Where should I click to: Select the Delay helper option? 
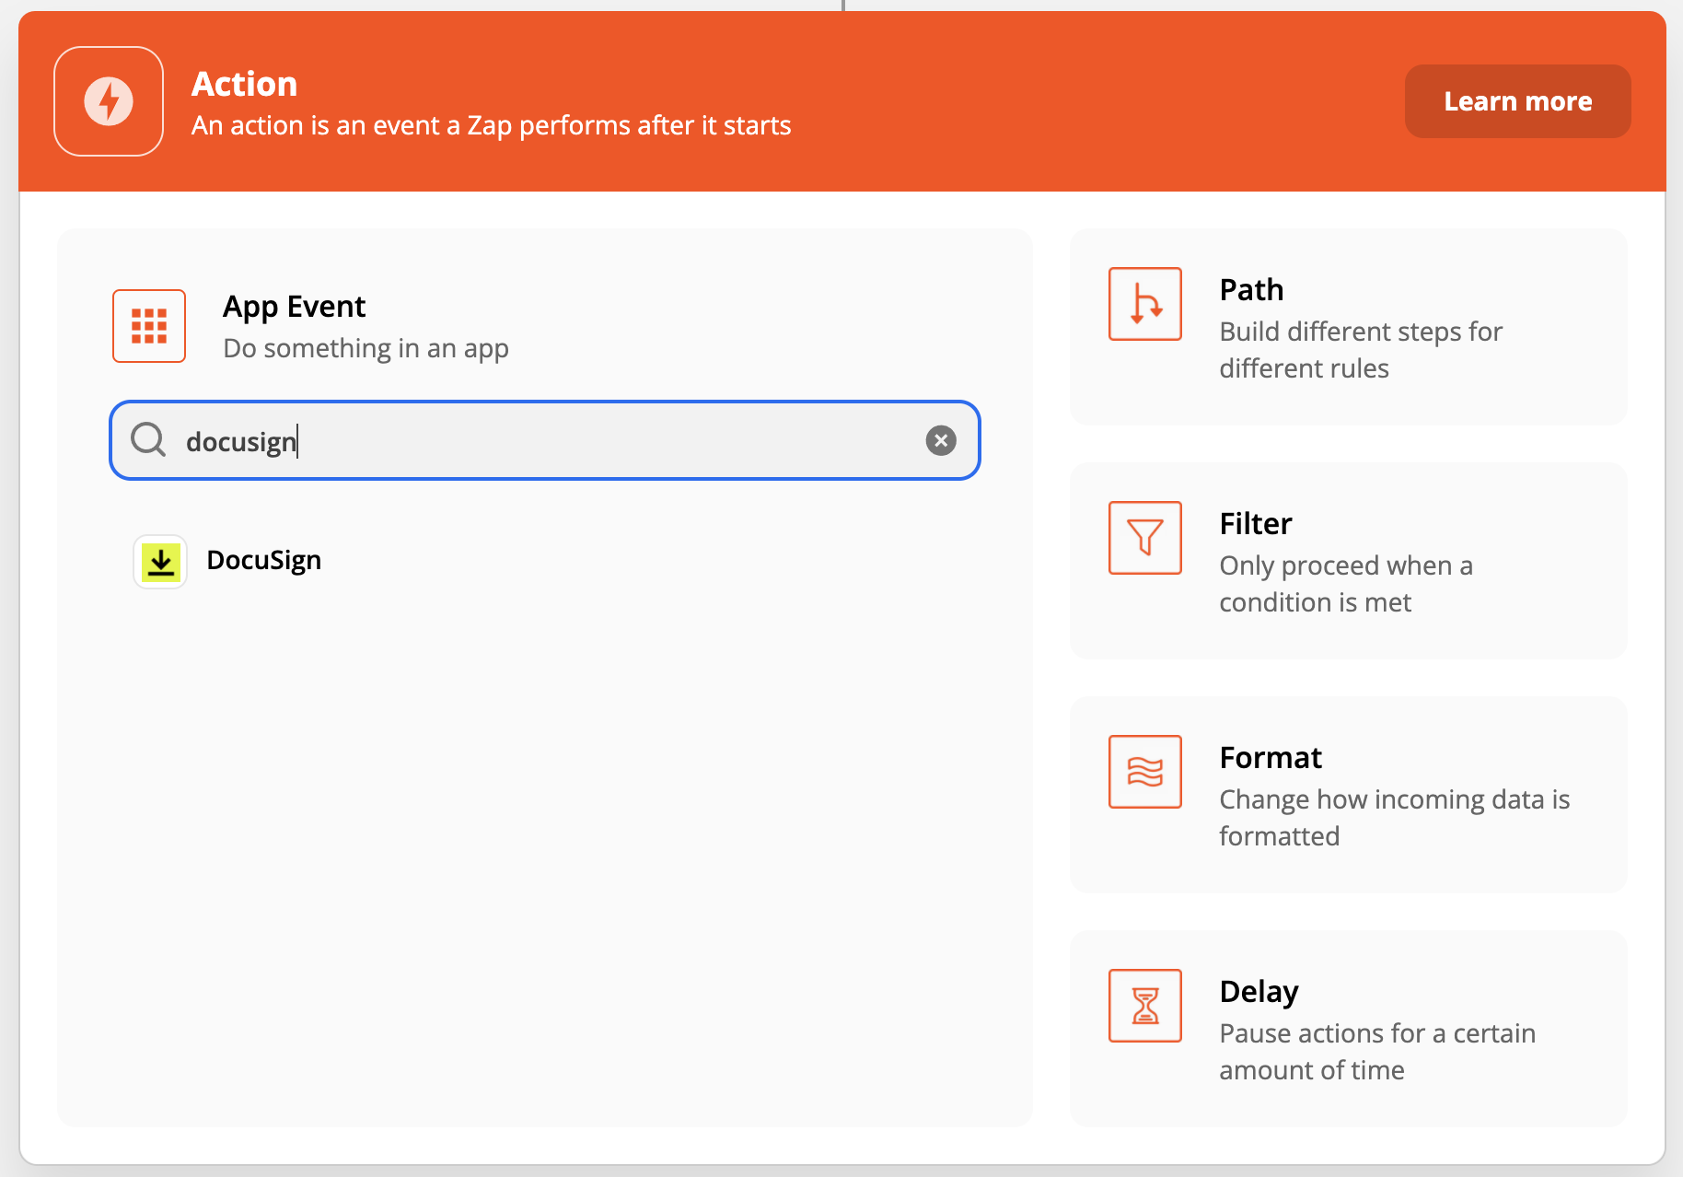point(1348,1029)
